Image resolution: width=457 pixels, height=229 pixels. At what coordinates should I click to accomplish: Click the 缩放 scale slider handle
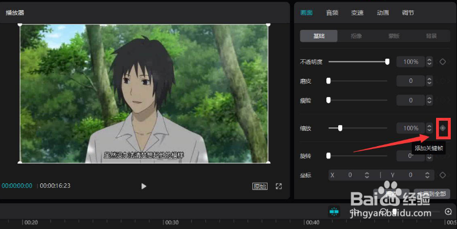tap(340, 128)
